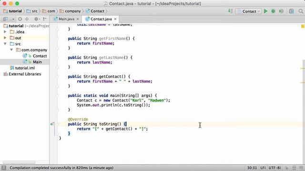Select the Contact.java editor tab

tap(101, 19)
